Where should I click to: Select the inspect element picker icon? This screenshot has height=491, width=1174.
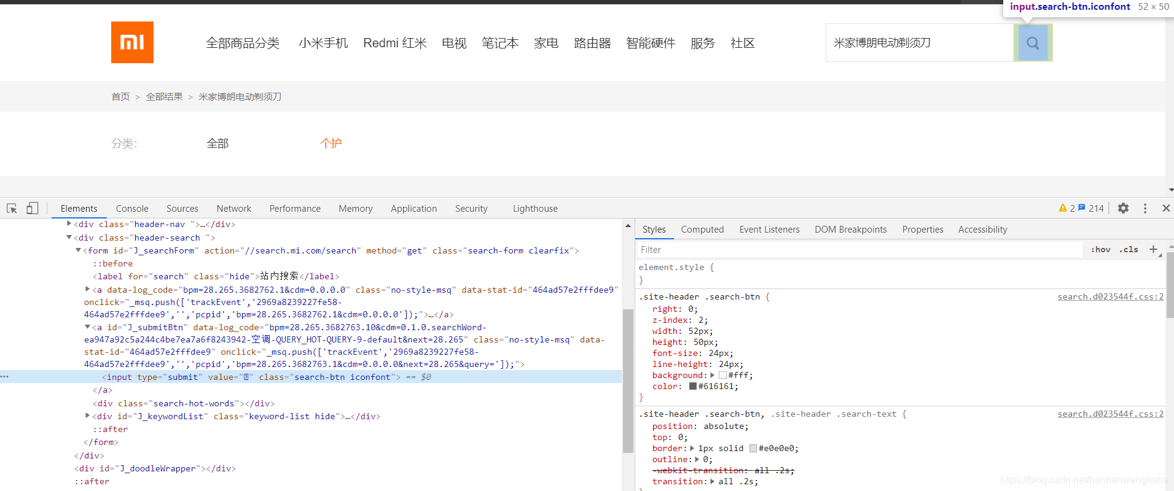coord(12,209)
